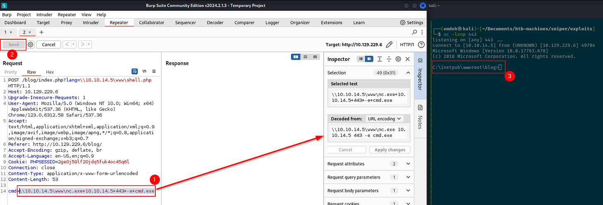This screenshot has height=205, width=603.
Task: Select the Notes side tab
Action: [420, 117]
